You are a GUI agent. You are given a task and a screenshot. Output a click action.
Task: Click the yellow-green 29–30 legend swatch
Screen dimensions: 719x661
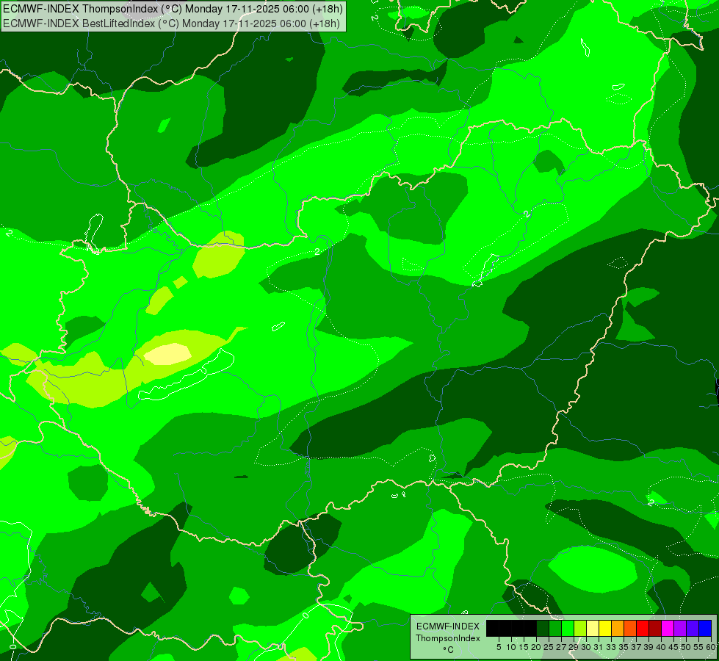pos(580,628)
